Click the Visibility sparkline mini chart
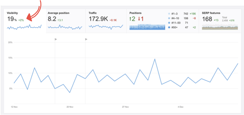244x115 pixels. [x=24, y=27]
